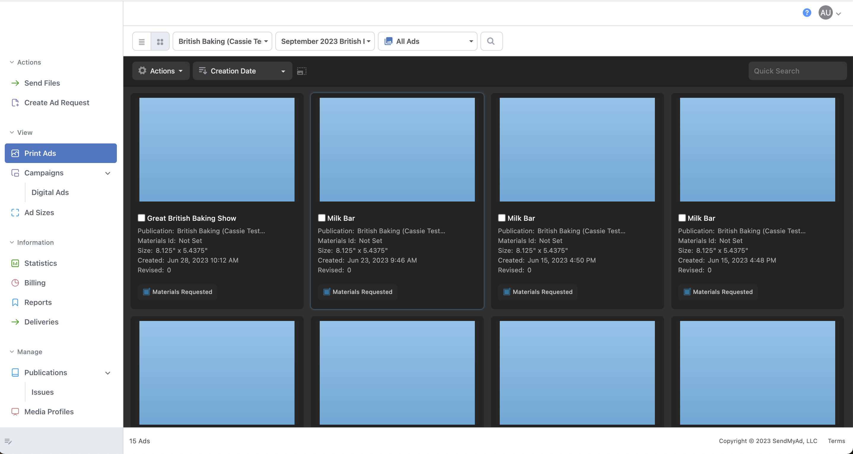Viewport: 853px width, 454px height.
Task: Open the All Ads filter dropdown
Action: 427,41
